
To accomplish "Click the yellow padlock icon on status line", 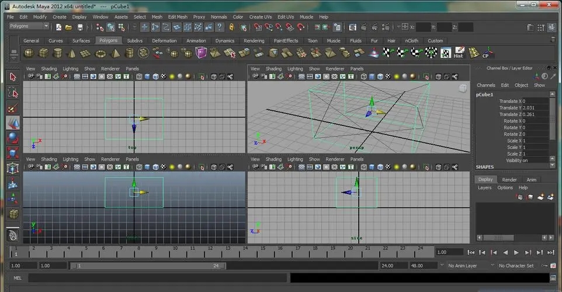I will point(231,27).
